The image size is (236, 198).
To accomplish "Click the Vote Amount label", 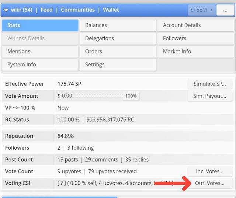I will [22, 96].
